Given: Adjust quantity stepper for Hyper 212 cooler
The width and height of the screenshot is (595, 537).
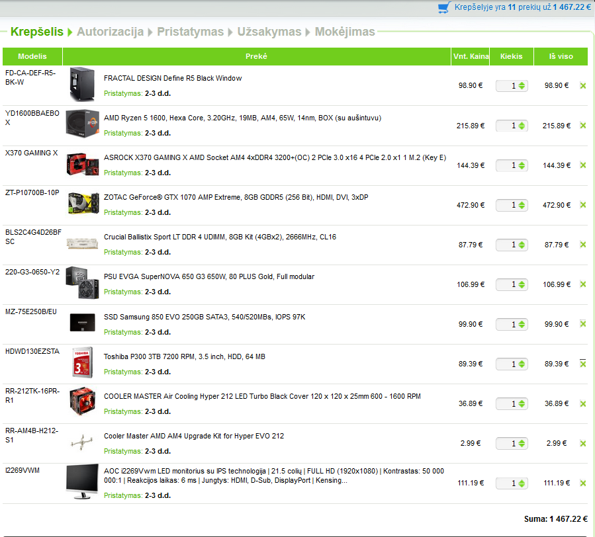Looking at the screenshot, I should [x=522, y=403].
